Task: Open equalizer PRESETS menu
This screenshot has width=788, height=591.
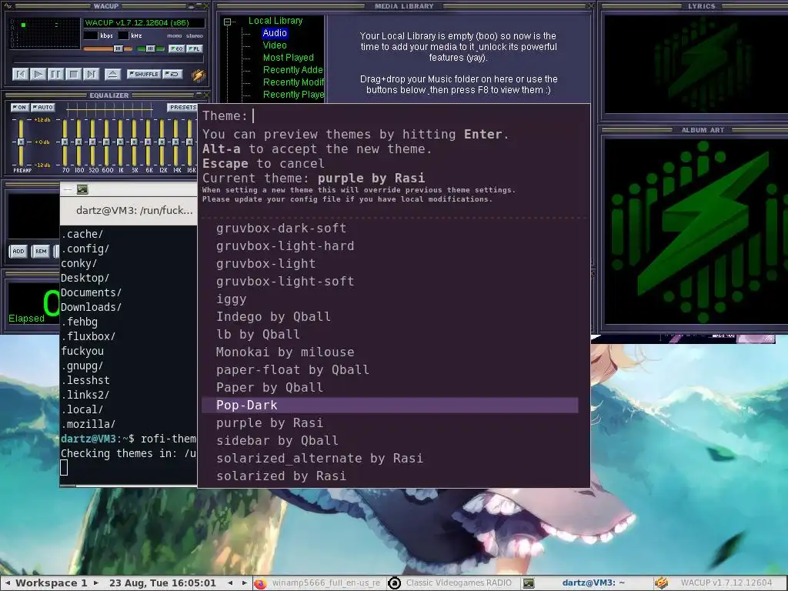Action: pyautogui.click(x=182, y=107)
